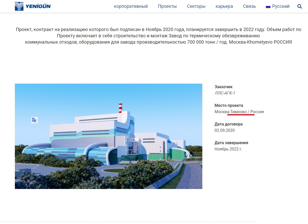Click the Yenigün logo
Viewport: 308px width, 224px height.
point(33,6)
